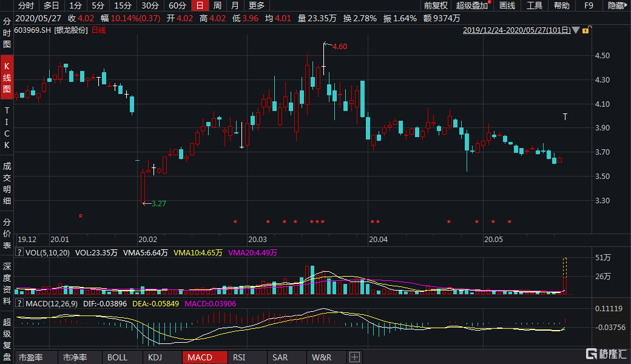Select the 日 daily chart tab
Image resolution: width=631 pixels, height=364 pixels.
[x=200, y=5]
